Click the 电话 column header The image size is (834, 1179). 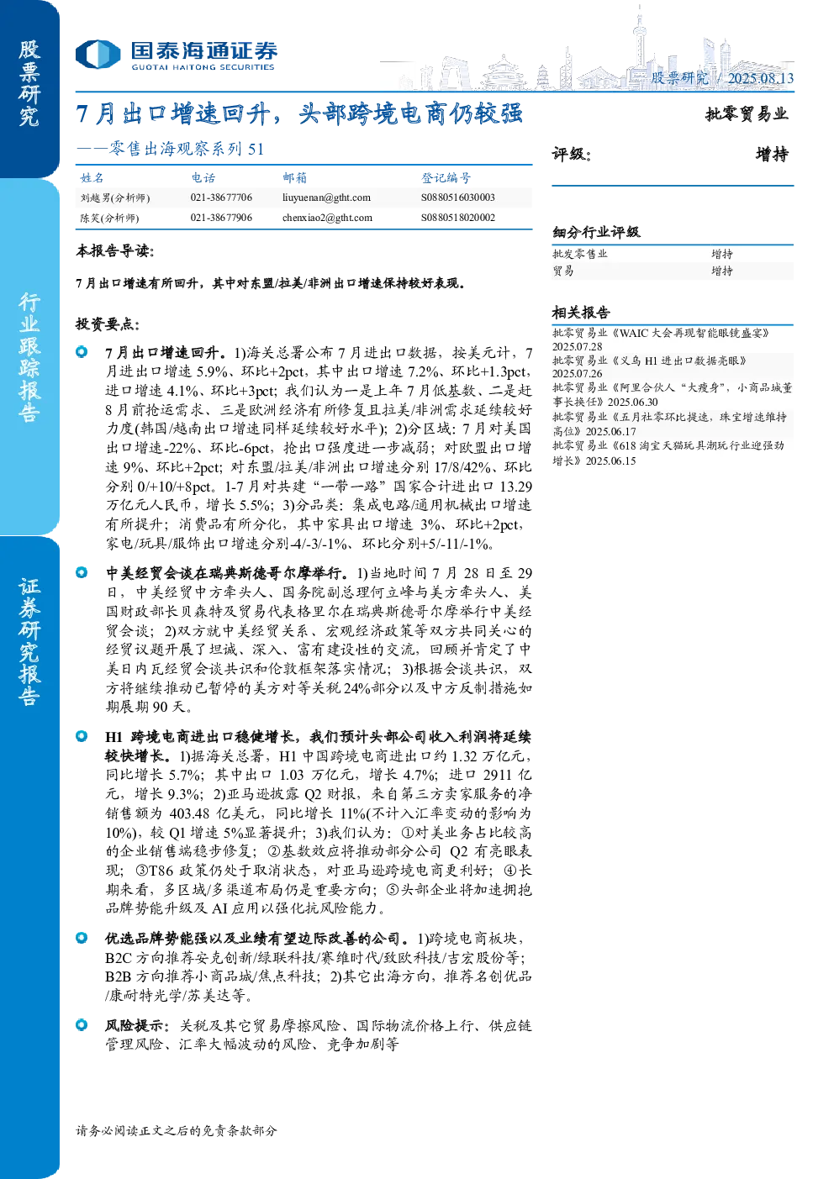tap(203, 178)
